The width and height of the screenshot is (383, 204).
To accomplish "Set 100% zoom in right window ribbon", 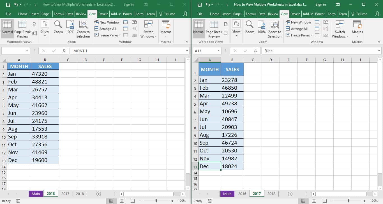I will (x=262, y=27).
